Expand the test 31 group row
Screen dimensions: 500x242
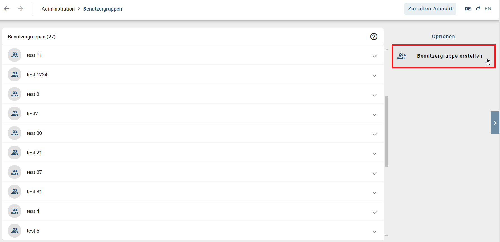(374, 193)
